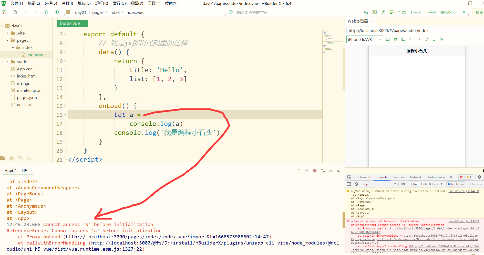Image resolution: width=484 pixels, height=255 pixels.
Task: Open the 文件(F) menu
Action: tap(17, 3)
